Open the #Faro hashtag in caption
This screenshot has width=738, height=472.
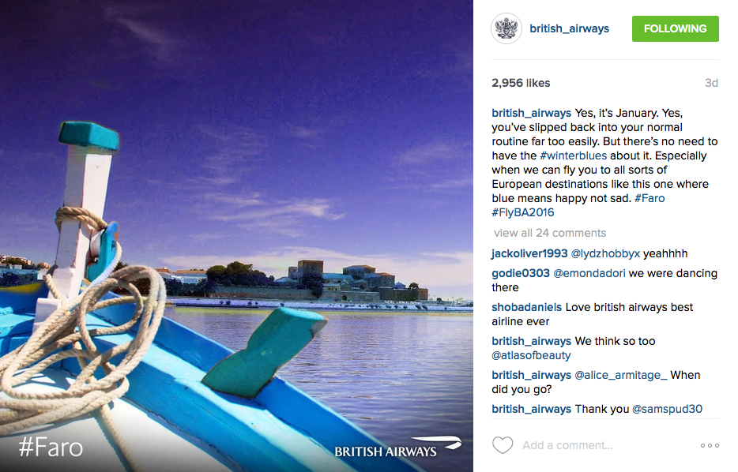(650, 198)
